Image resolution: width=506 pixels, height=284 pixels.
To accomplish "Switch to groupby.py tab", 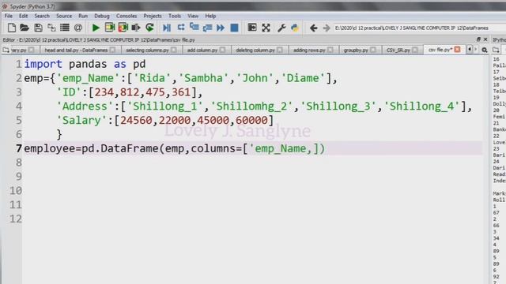I will coord(356,50).
